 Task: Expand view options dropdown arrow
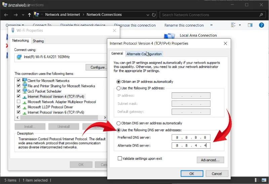click(240, 25)
